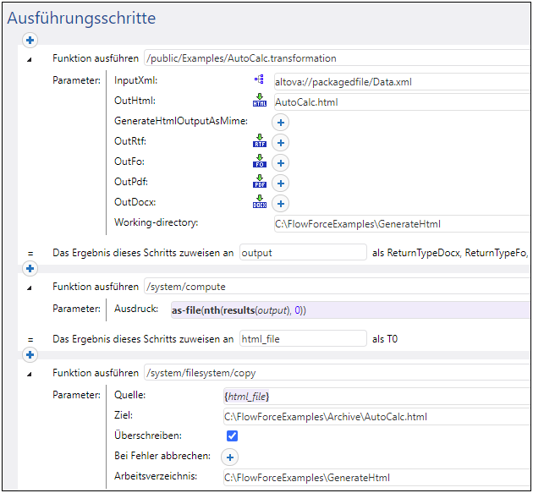Click the OutFo FO output icon

coord(259,162)
